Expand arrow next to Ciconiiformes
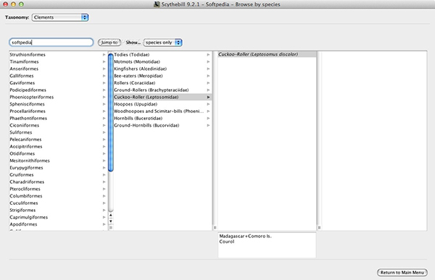 click(x=104, y=125)
